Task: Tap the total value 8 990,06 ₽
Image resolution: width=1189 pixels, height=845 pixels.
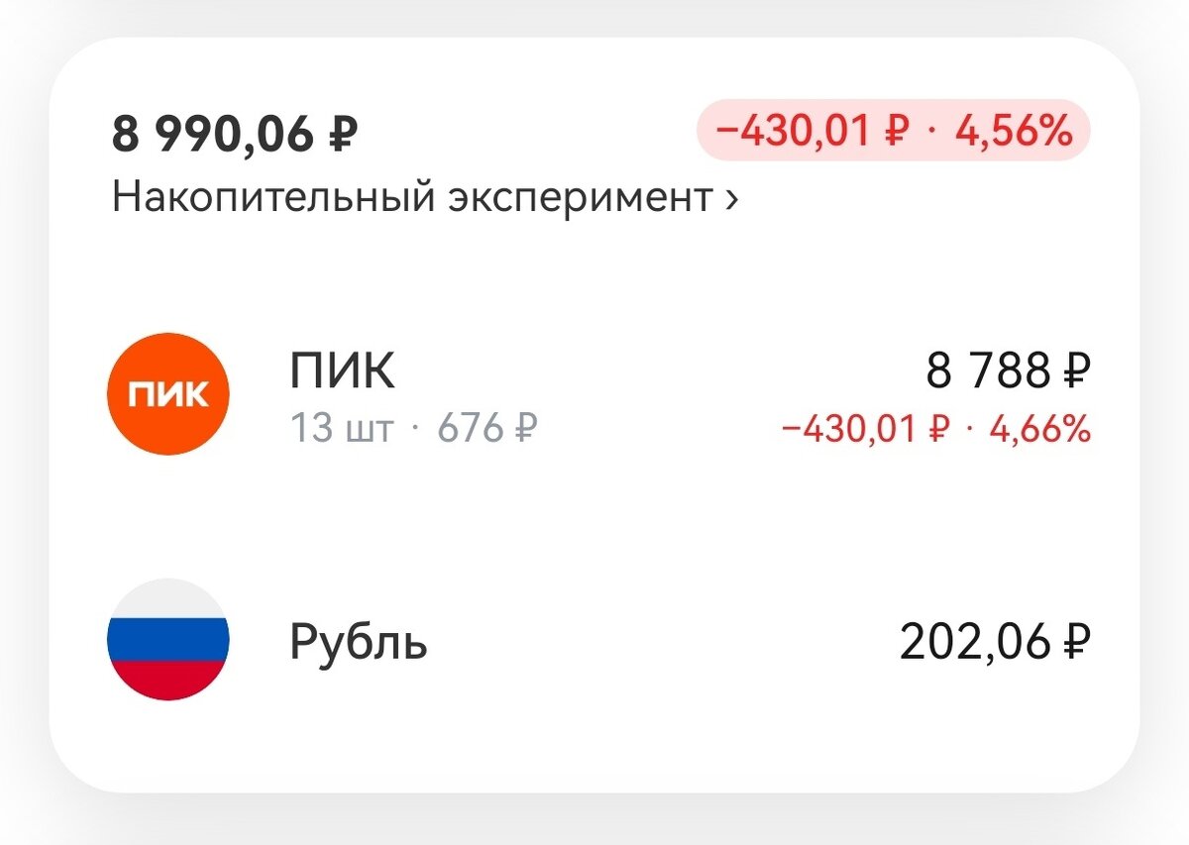Action: (x=236, y=130)
